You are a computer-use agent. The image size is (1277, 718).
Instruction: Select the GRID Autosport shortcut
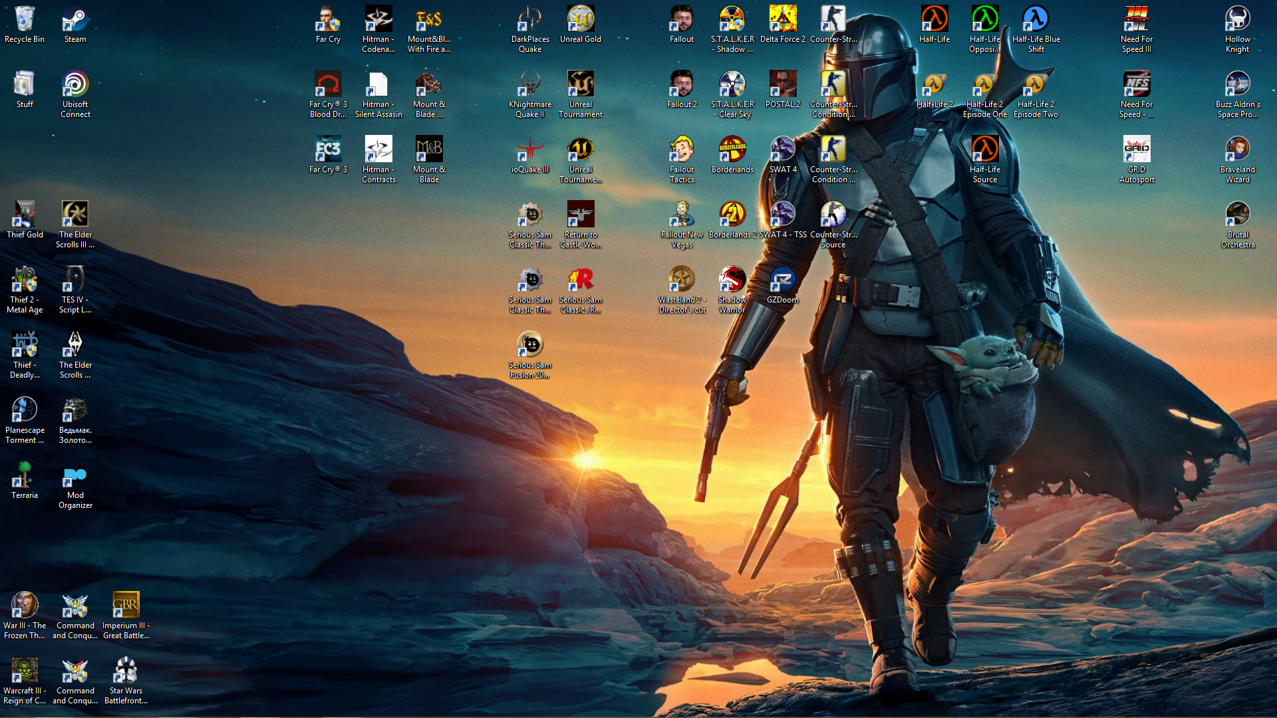click(1137, 150)
